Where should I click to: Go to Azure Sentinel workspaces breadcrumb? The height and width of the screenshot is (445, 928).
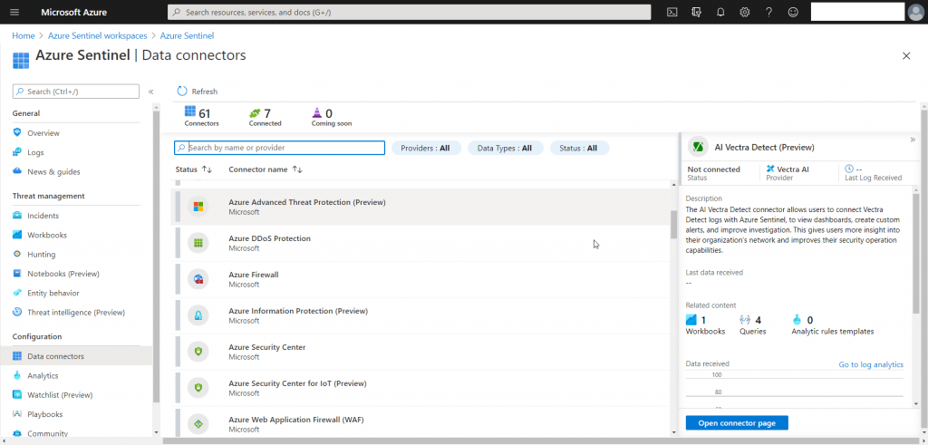[x=98, y=35]
